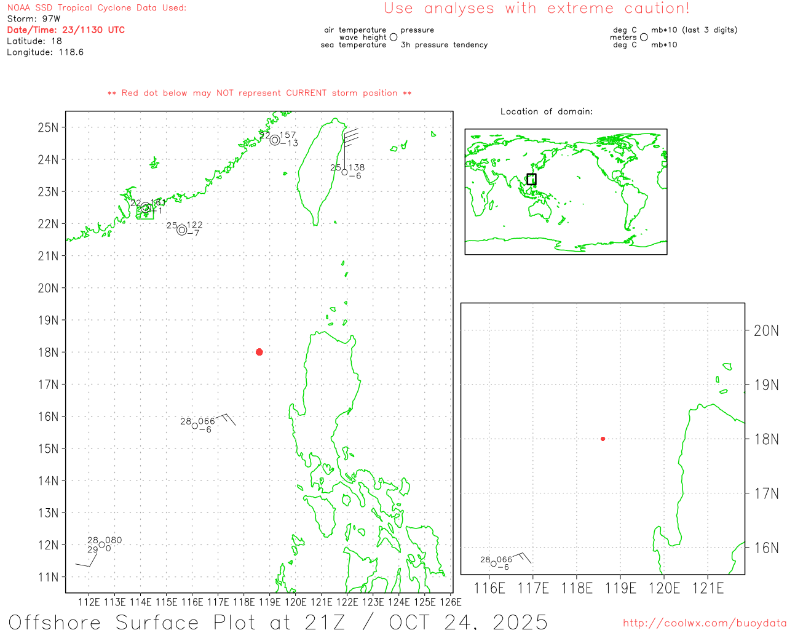The height and width of the screenshot is (630, 787).
Task: Click the wind barb flags above Taiwan station
Action: click(350, 136)
